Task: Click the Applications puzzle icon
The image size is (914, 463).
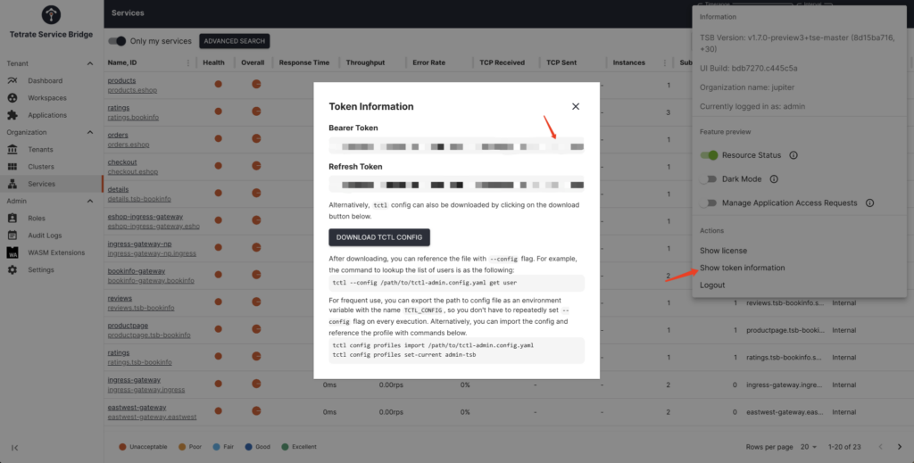Action: coord(12,115)
